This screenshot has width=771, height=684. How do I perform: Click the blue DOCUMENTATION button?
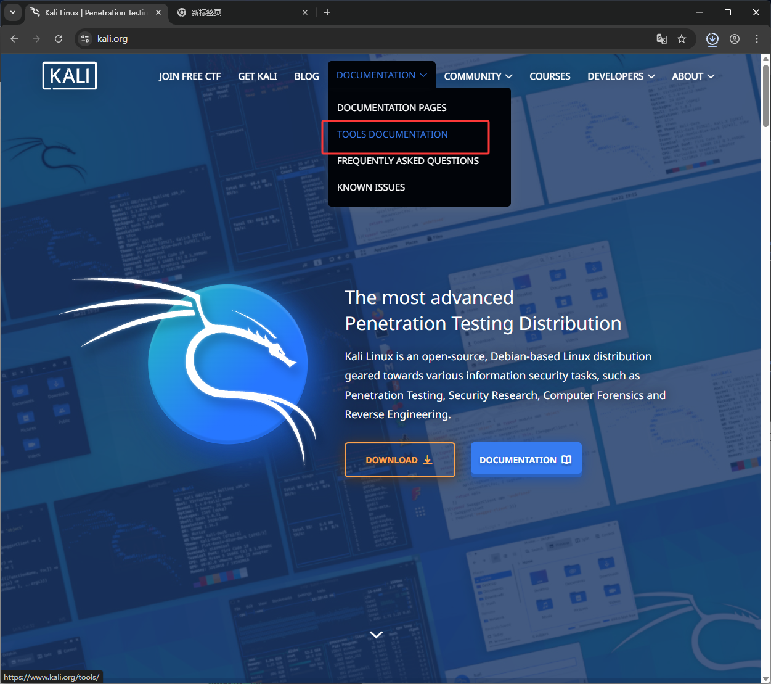(x=526, y=458)
